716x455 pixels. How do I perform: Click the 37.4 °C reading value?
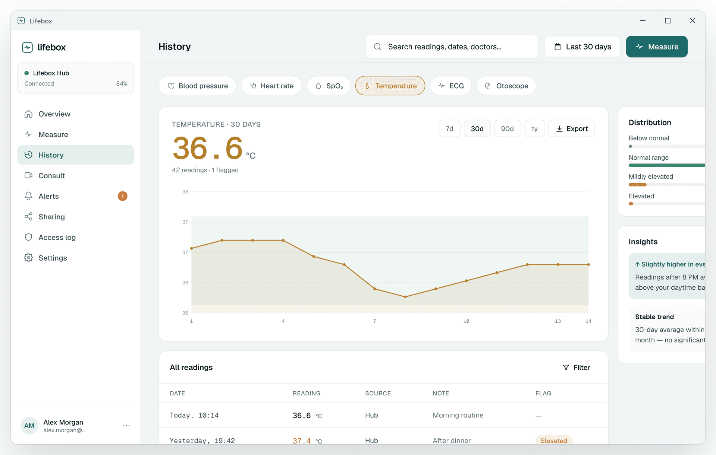307,441
